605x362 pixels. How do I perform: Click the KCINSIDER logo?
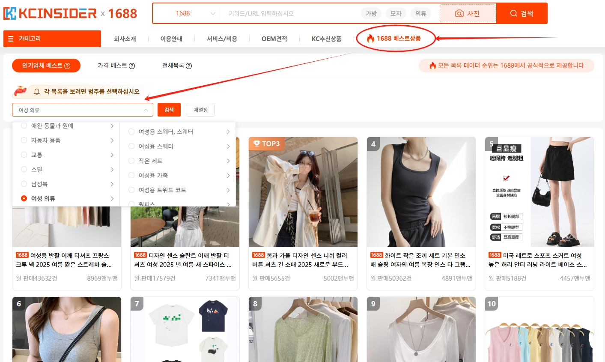click(50, 13)
